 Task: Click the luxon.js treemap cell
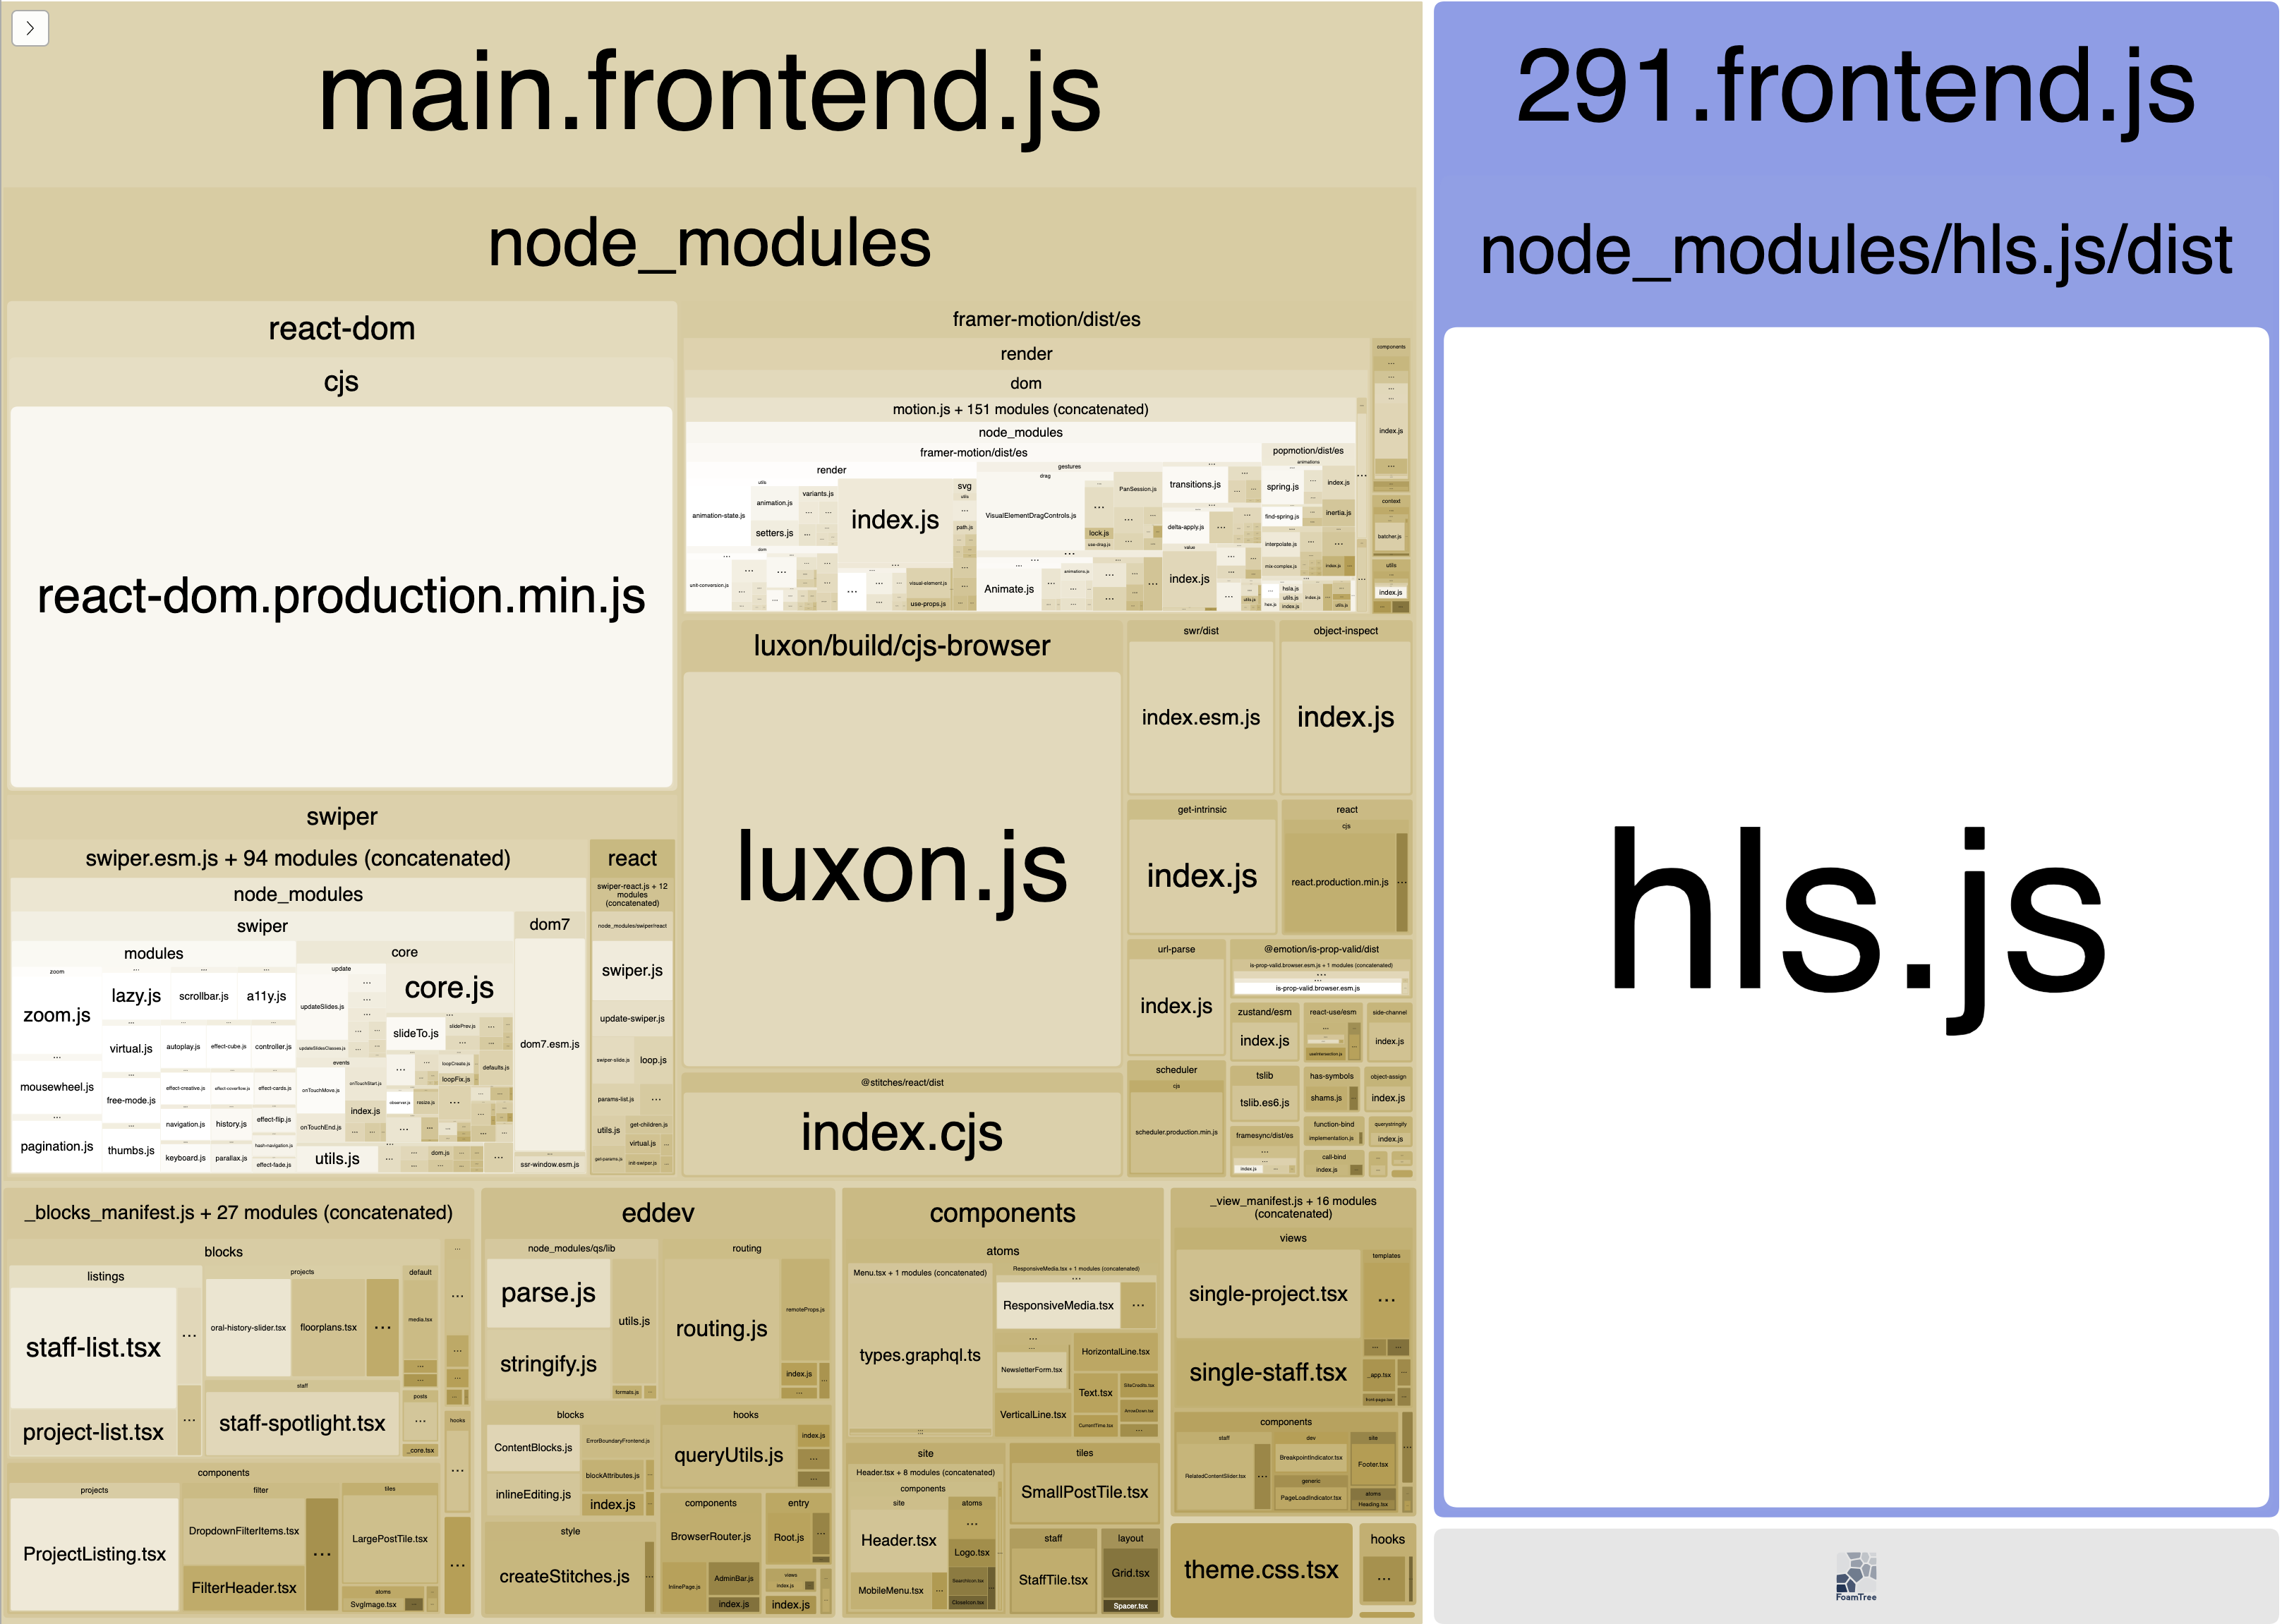[x=901, y=868]
